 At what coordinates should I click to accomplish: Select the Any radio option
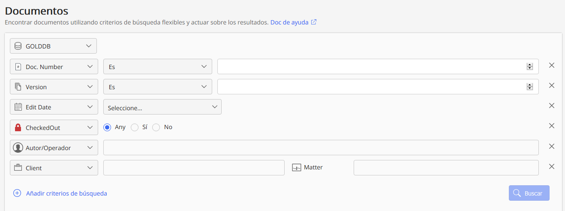coord(107,127)
